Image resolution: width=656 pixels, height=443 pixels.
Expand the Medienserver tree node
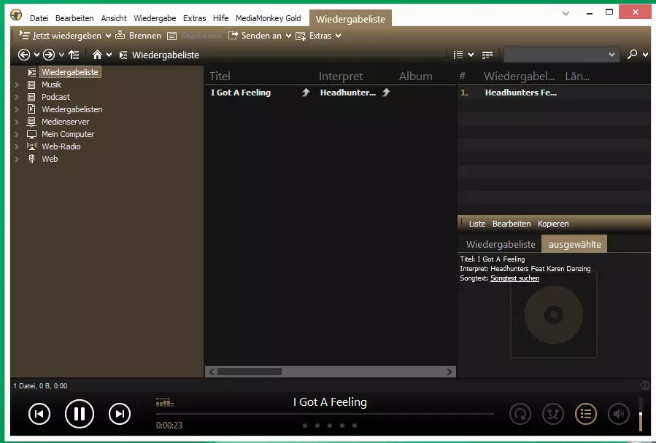[x=17, y=122]
